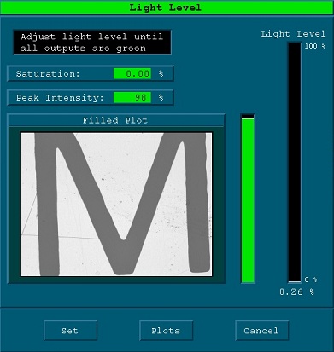The image size is (334, 352).
Task: Click the 100 % mark of slider
Action: [314, 46]
